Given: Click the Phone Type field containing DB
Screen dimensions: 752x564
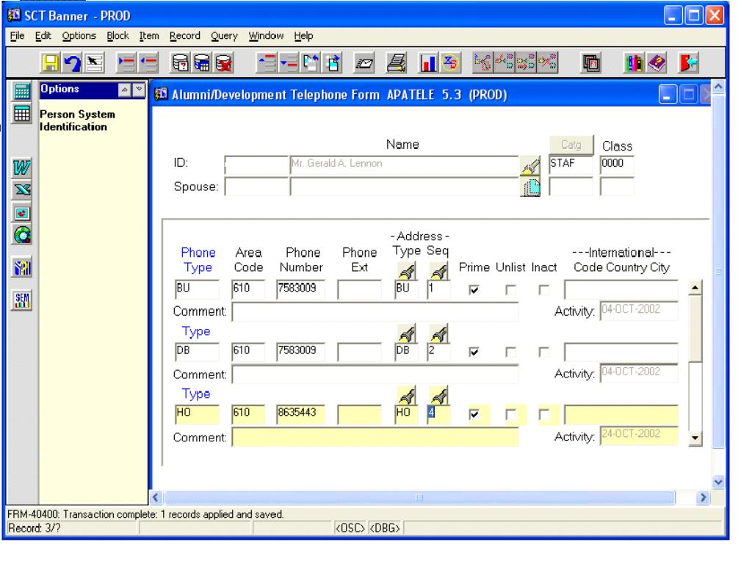Looking at the screenshot, I should tap(198, 352).
